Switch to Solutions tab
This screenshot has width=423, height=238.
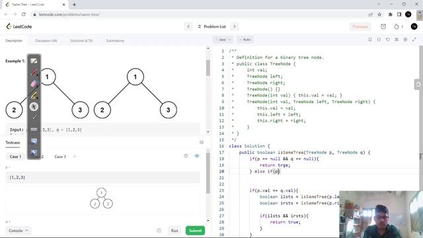(81, 41)
